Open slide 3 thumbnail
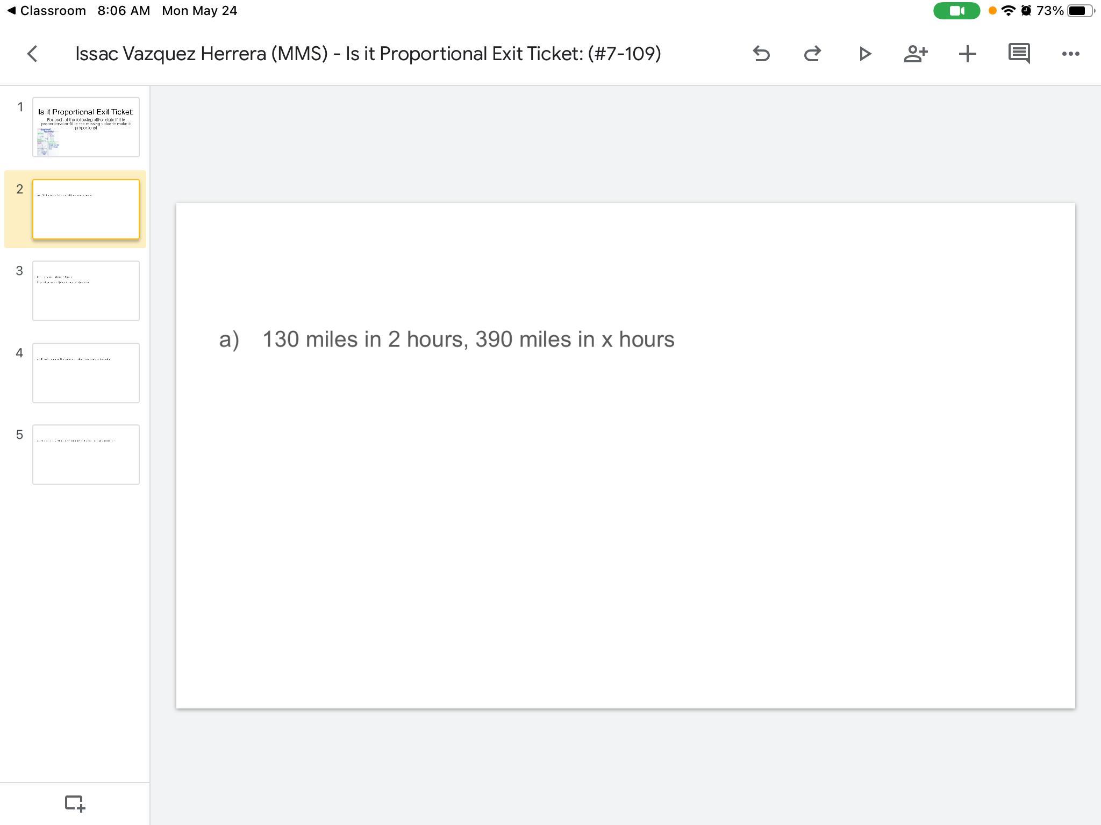 tap(86, 291)
